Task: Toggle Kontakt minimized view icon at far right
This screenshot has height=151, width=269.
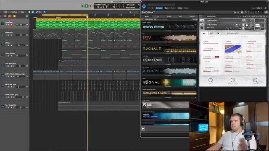Action: point(266,13)
